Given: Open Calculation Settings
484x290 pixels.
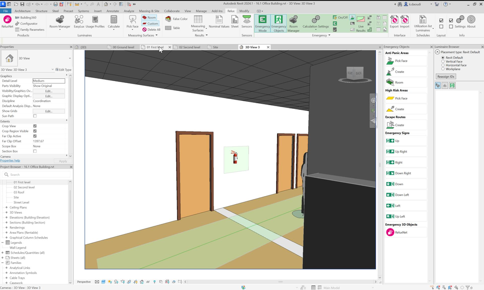Looking at the screenshot, I should [315, 22].
